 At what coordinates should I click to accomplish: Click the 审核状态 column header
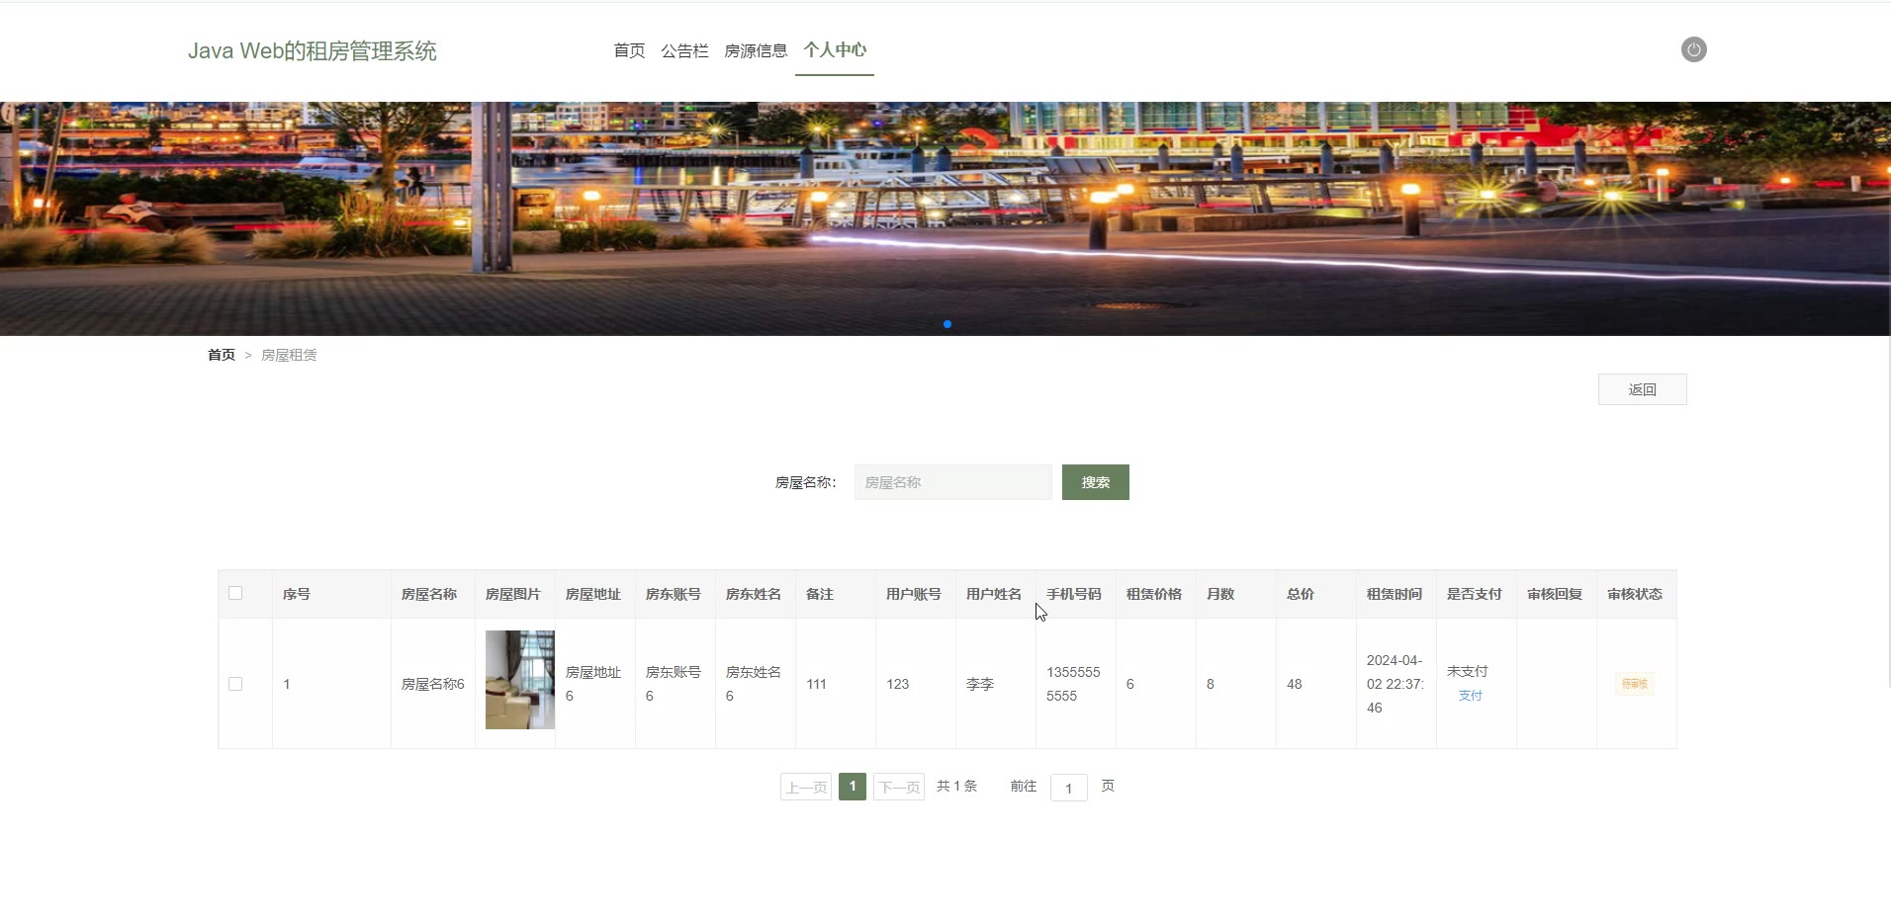click(1635, 594)
